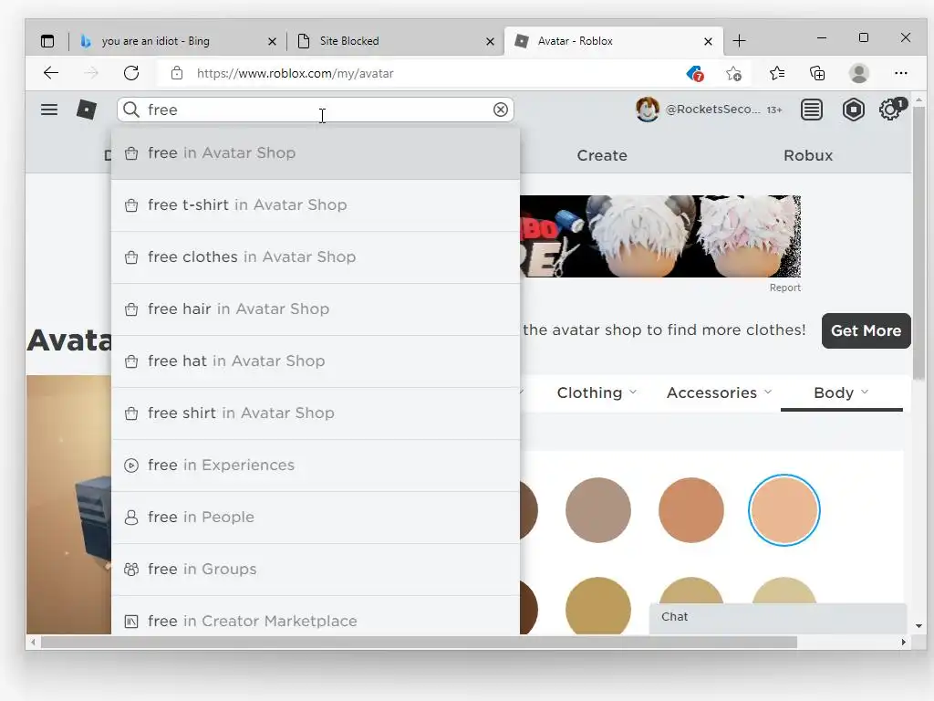Open the Create navigation link
The image size is (934, 701).
coord(602,155)
